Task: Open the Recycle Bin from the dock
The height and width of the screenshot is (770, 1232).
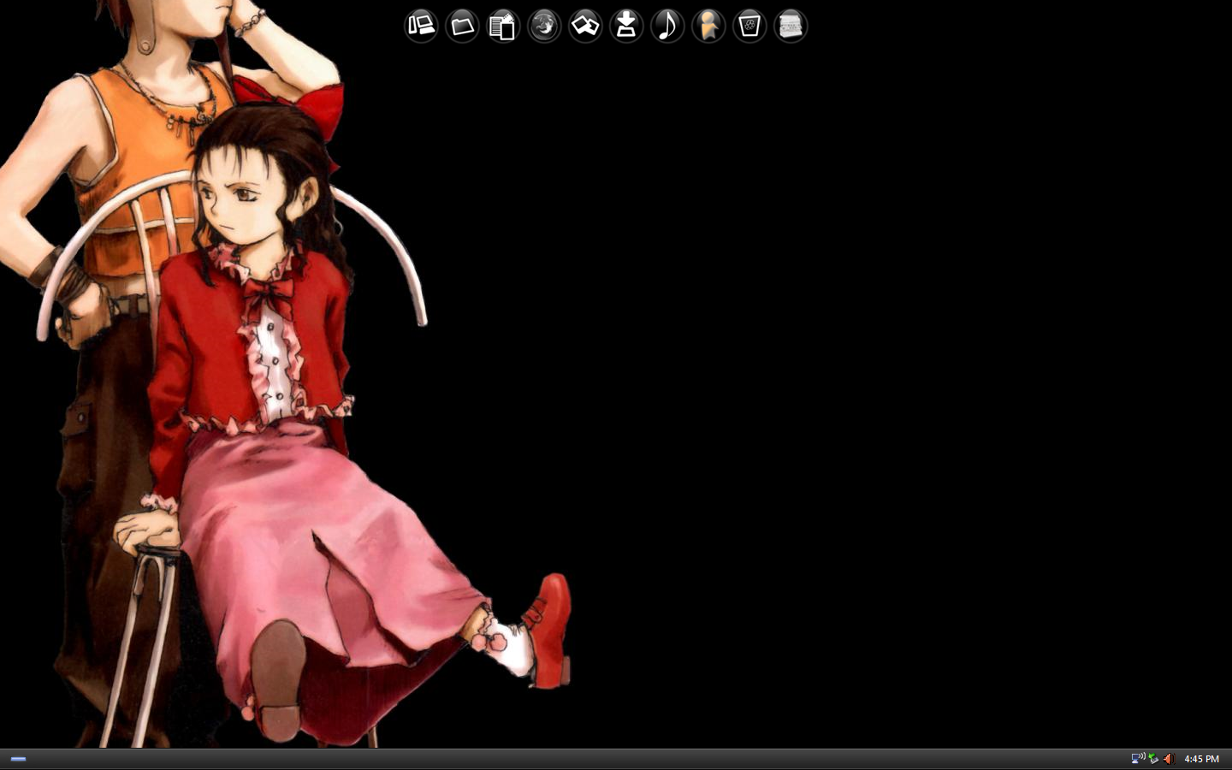Action: click(749, 26)
